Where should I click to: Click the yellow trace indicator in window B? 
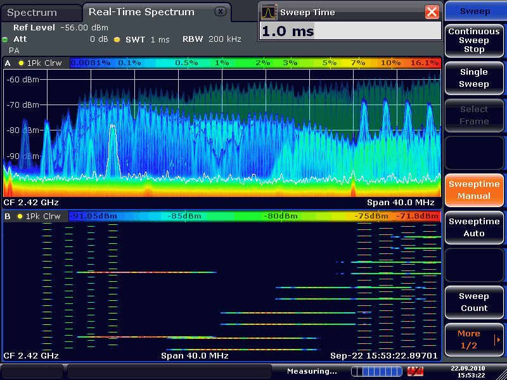(x=20, y=216)
